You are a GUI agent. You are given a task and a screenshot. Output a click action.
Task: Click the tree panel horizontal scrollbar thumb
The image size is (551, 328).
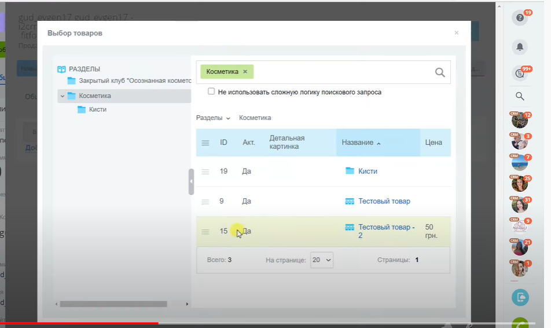point(113,304)
